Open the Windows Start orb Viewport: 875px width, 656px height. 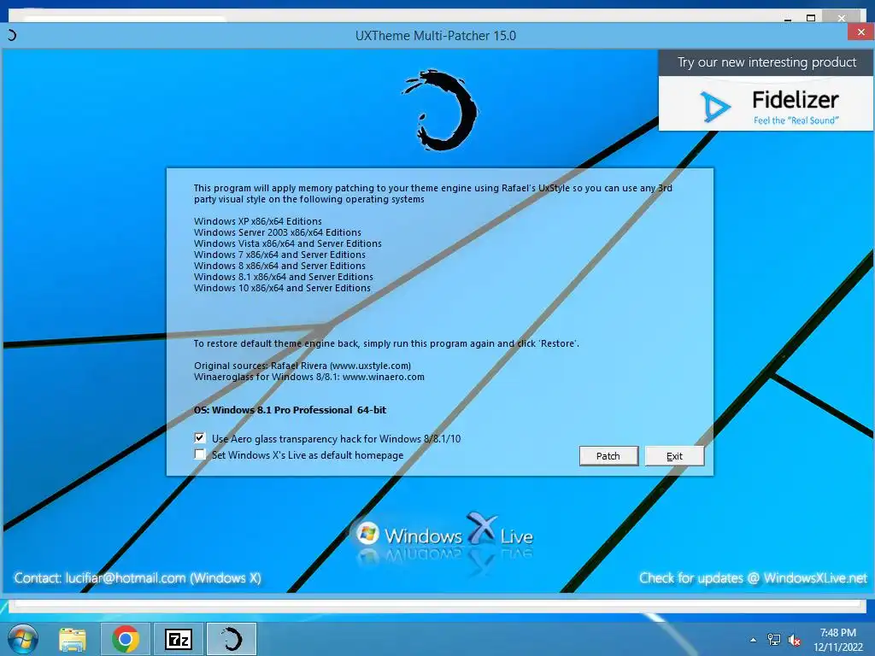23,639
